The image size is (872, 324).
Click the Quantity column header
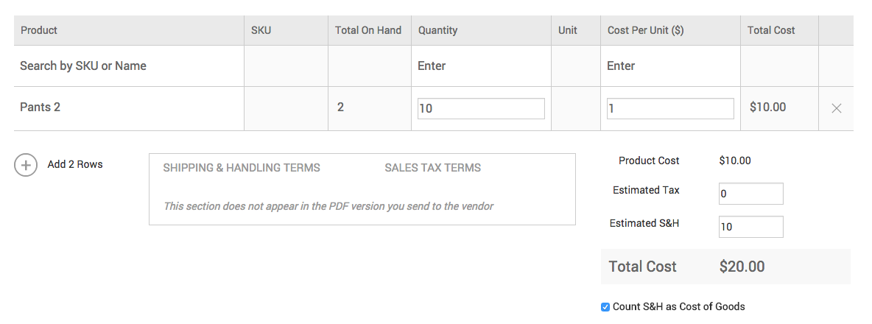[437, 31]
